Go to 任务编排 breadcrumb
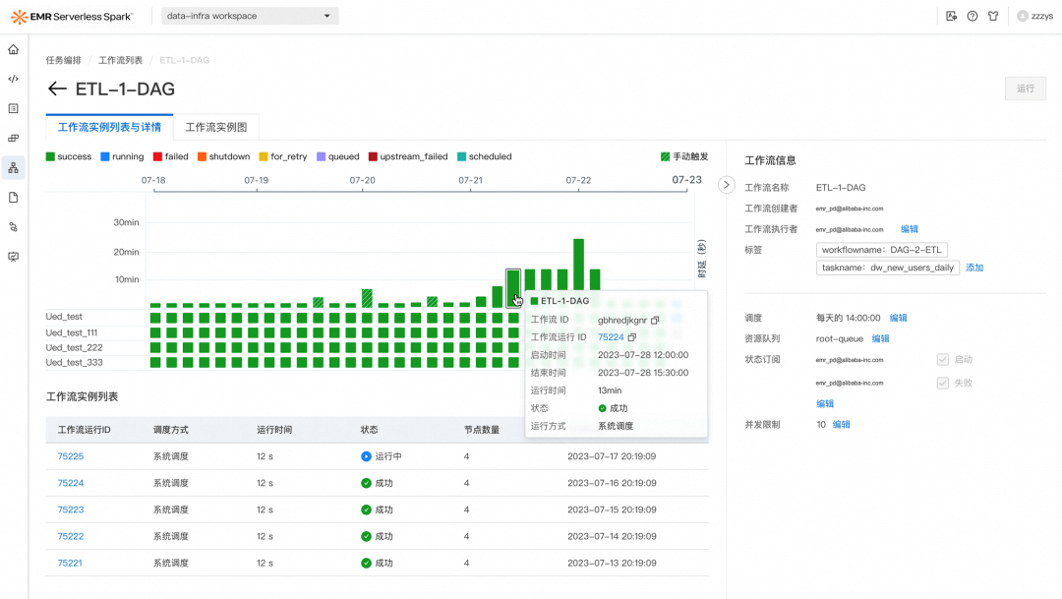 (x=64, y=60)
